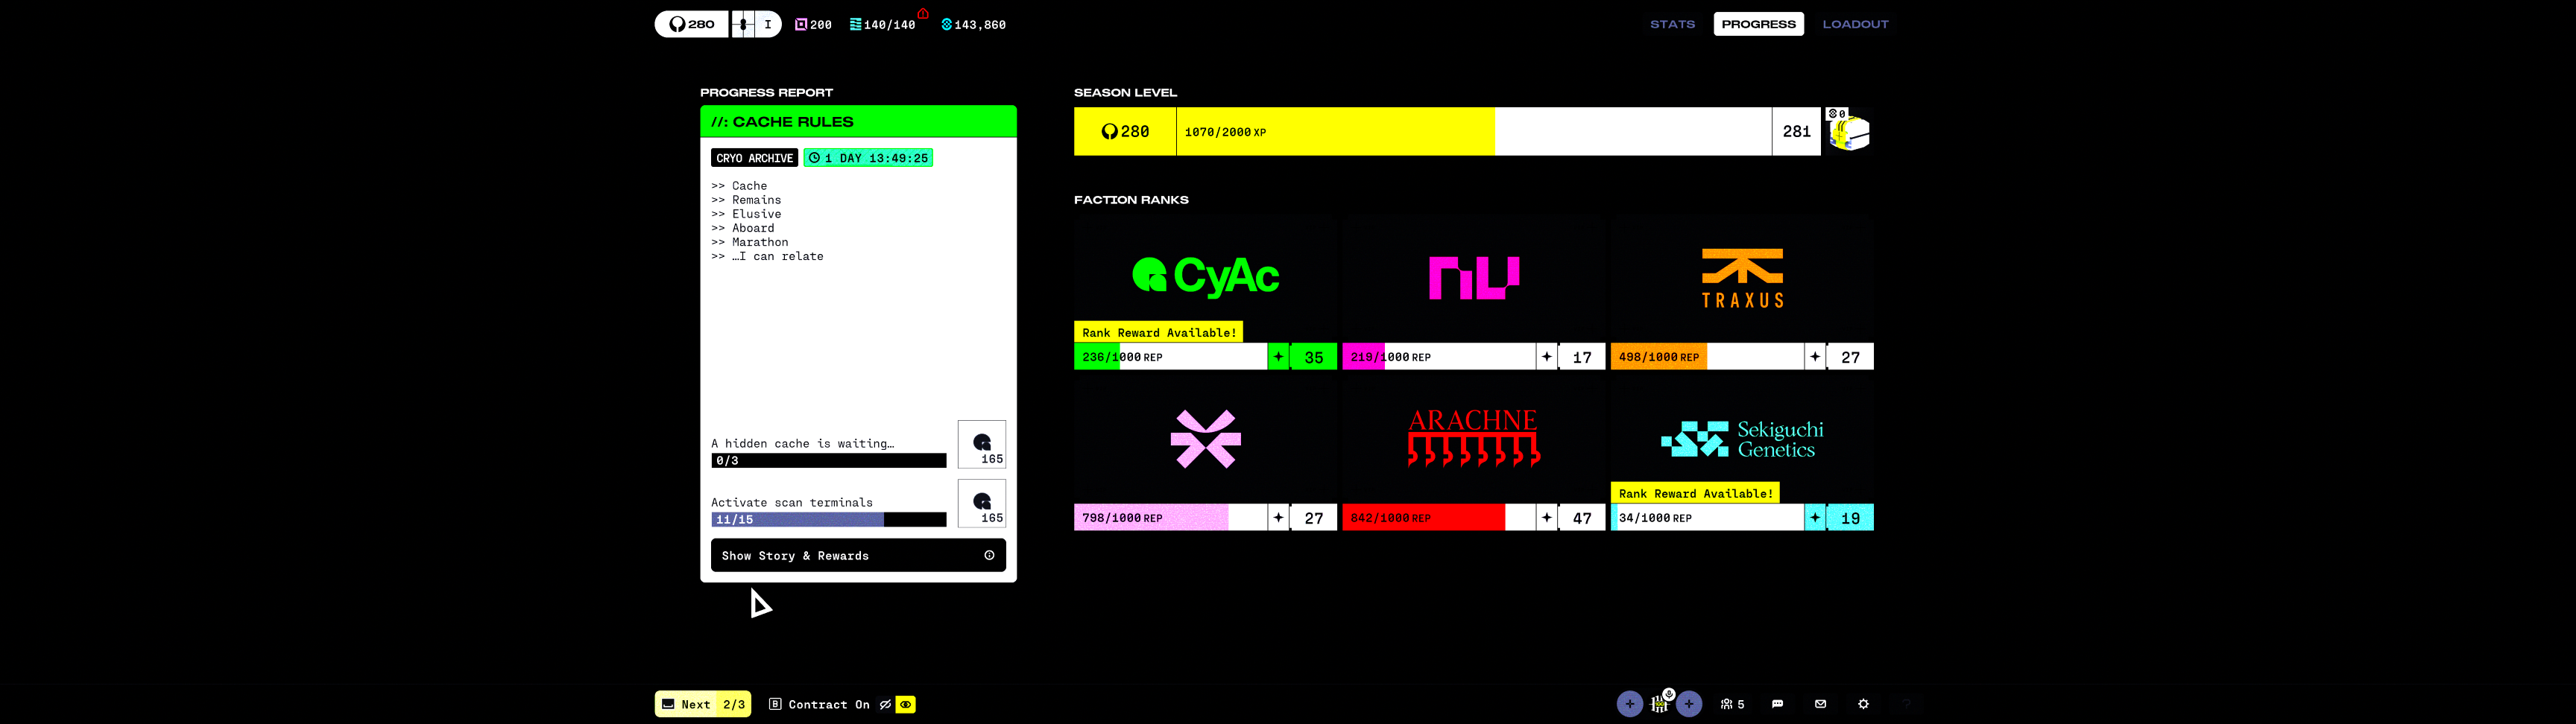Open the chat speech bubble icon
This screenshot has height=724, width=2576.
(x=1777, y=704)
